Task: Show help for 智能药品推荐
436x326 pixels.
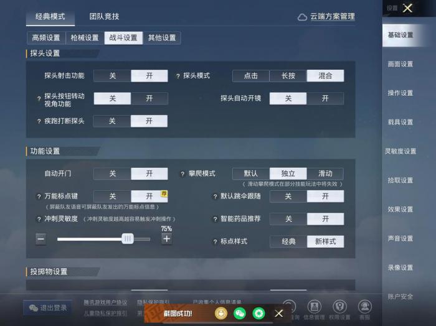Action: pyautogui.click(x=215, y=220)
